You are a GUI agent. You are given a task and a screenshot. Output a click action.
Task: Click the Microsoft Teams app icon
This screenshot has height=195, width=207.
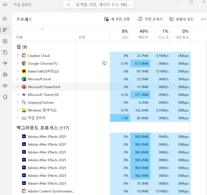tap(24, 95)
